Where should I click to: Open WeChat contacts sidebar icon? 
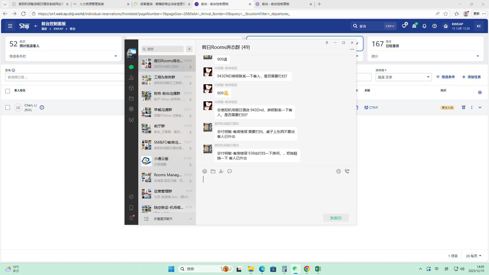[x=131, y=77]
